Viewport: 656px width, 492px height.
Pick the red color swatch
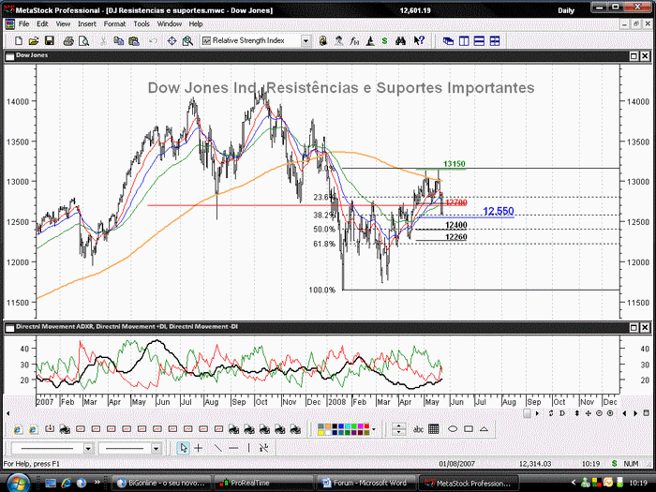367,426
